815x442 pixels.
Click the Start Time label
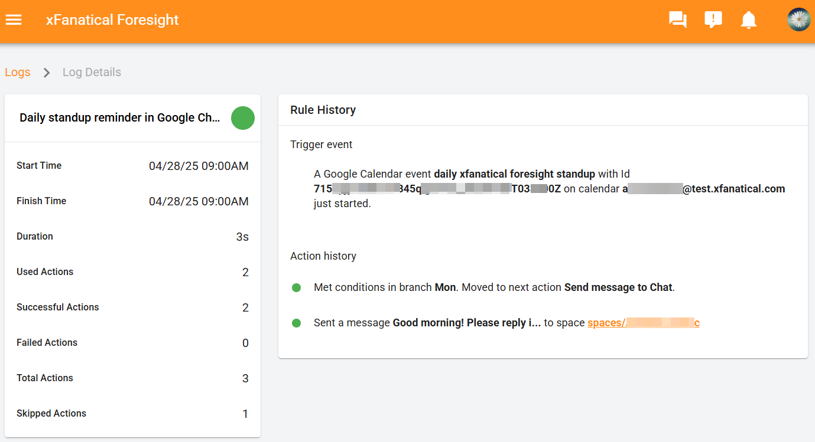tap(39, 166)
